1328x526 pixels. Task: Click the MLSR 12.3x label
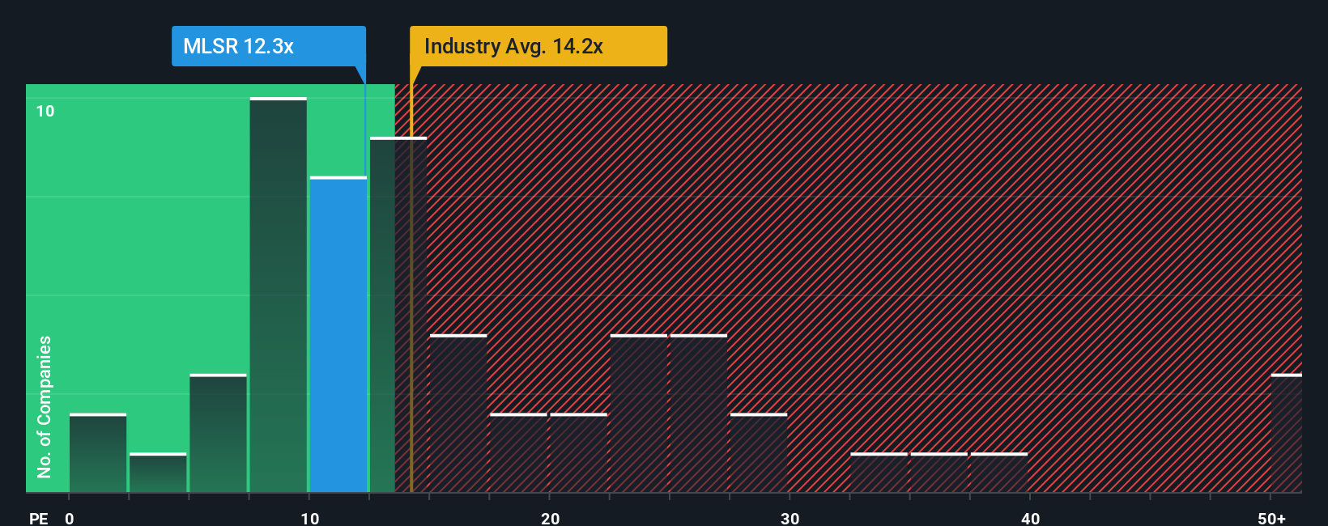[268, 46]
